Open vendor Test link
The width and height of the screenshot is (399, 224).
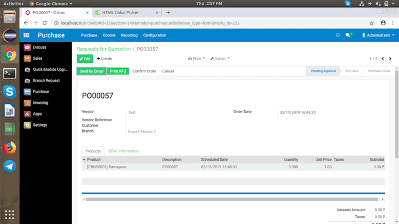click(x=132, y=113)
